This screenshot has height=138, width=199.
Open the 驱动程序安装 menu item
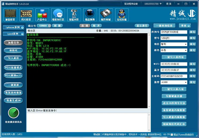coord(131,4)
